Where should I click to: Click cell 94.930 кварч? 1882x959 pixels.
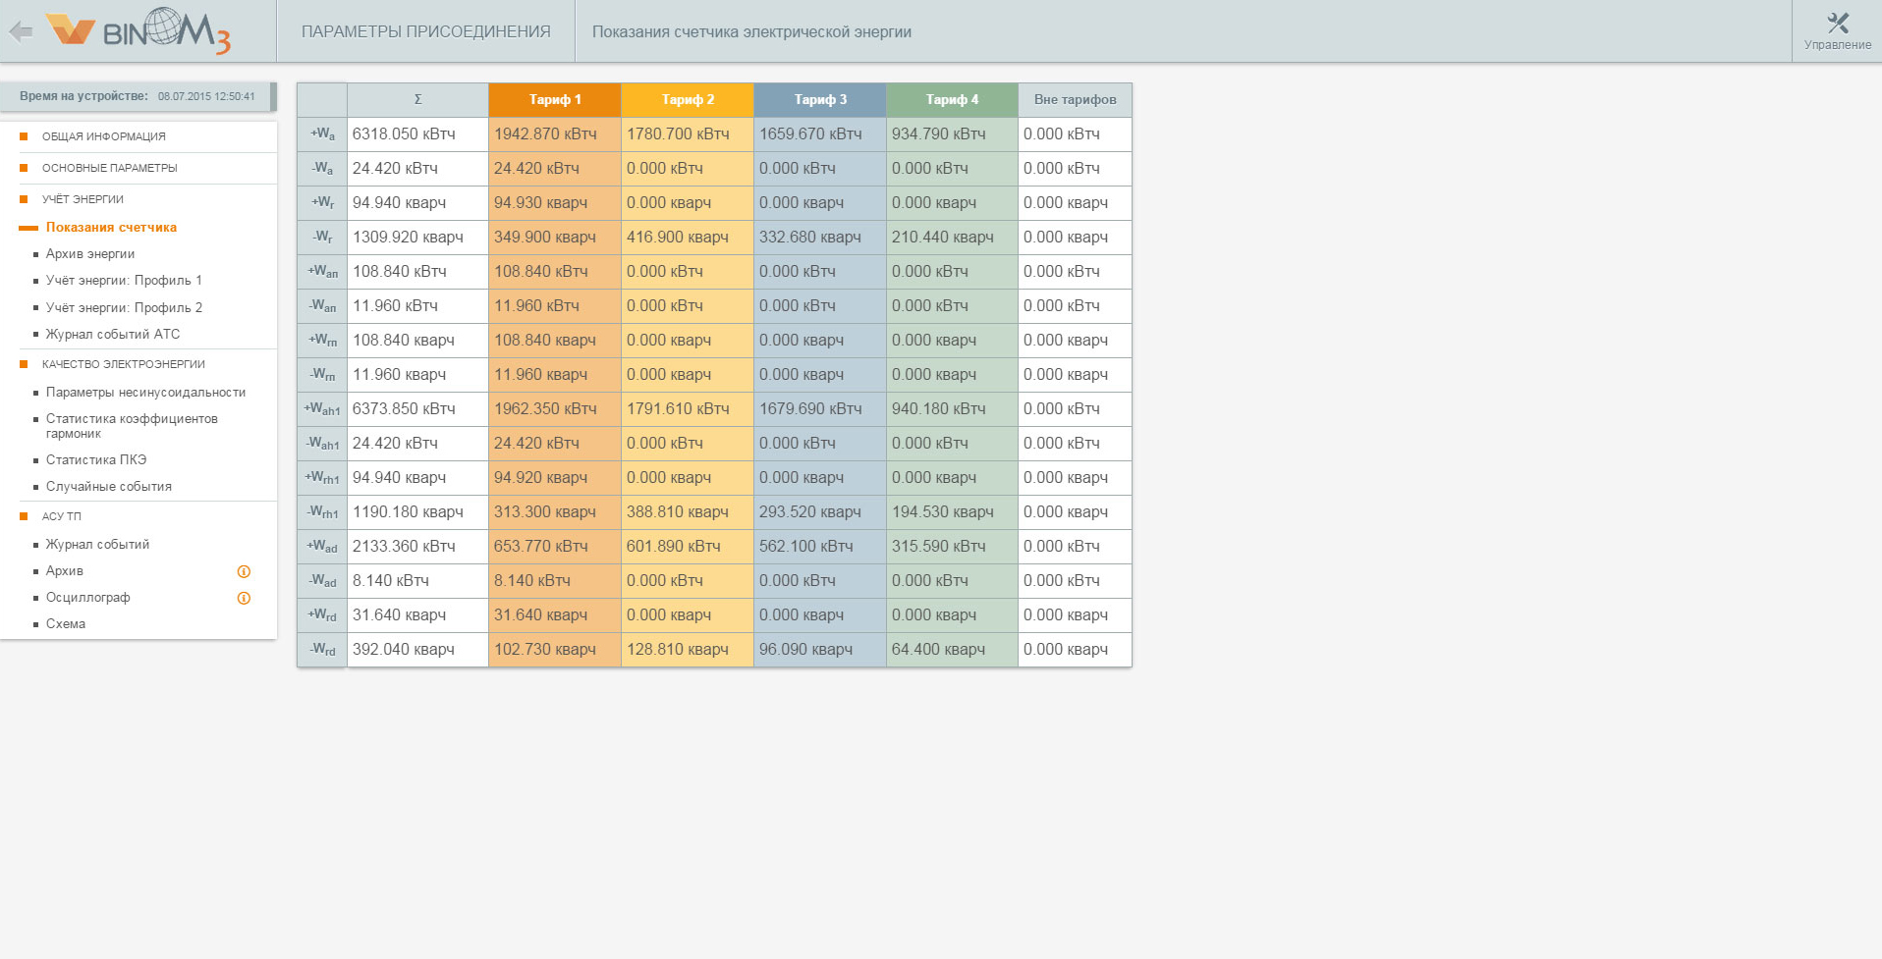[555, 202]
